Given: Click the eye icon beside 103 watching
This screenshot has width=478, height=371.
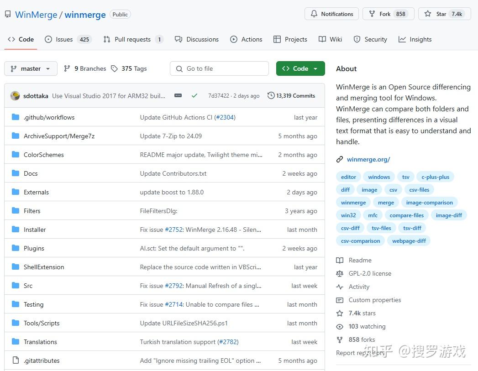Looking at the screenshot, I should click(x=340, y=327).
